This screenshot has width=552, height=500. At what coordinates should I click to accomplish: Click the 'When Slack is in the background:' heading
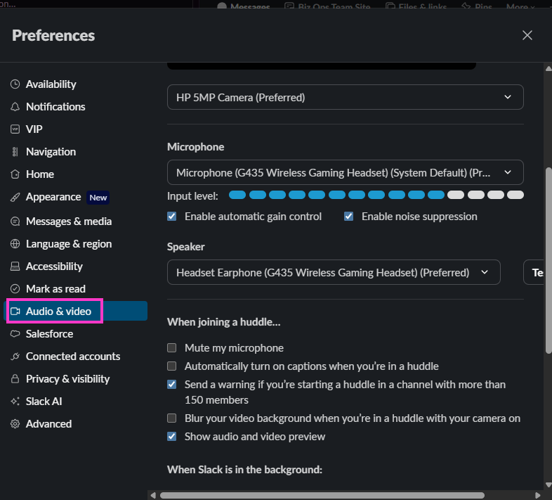[x=244, y=470]
